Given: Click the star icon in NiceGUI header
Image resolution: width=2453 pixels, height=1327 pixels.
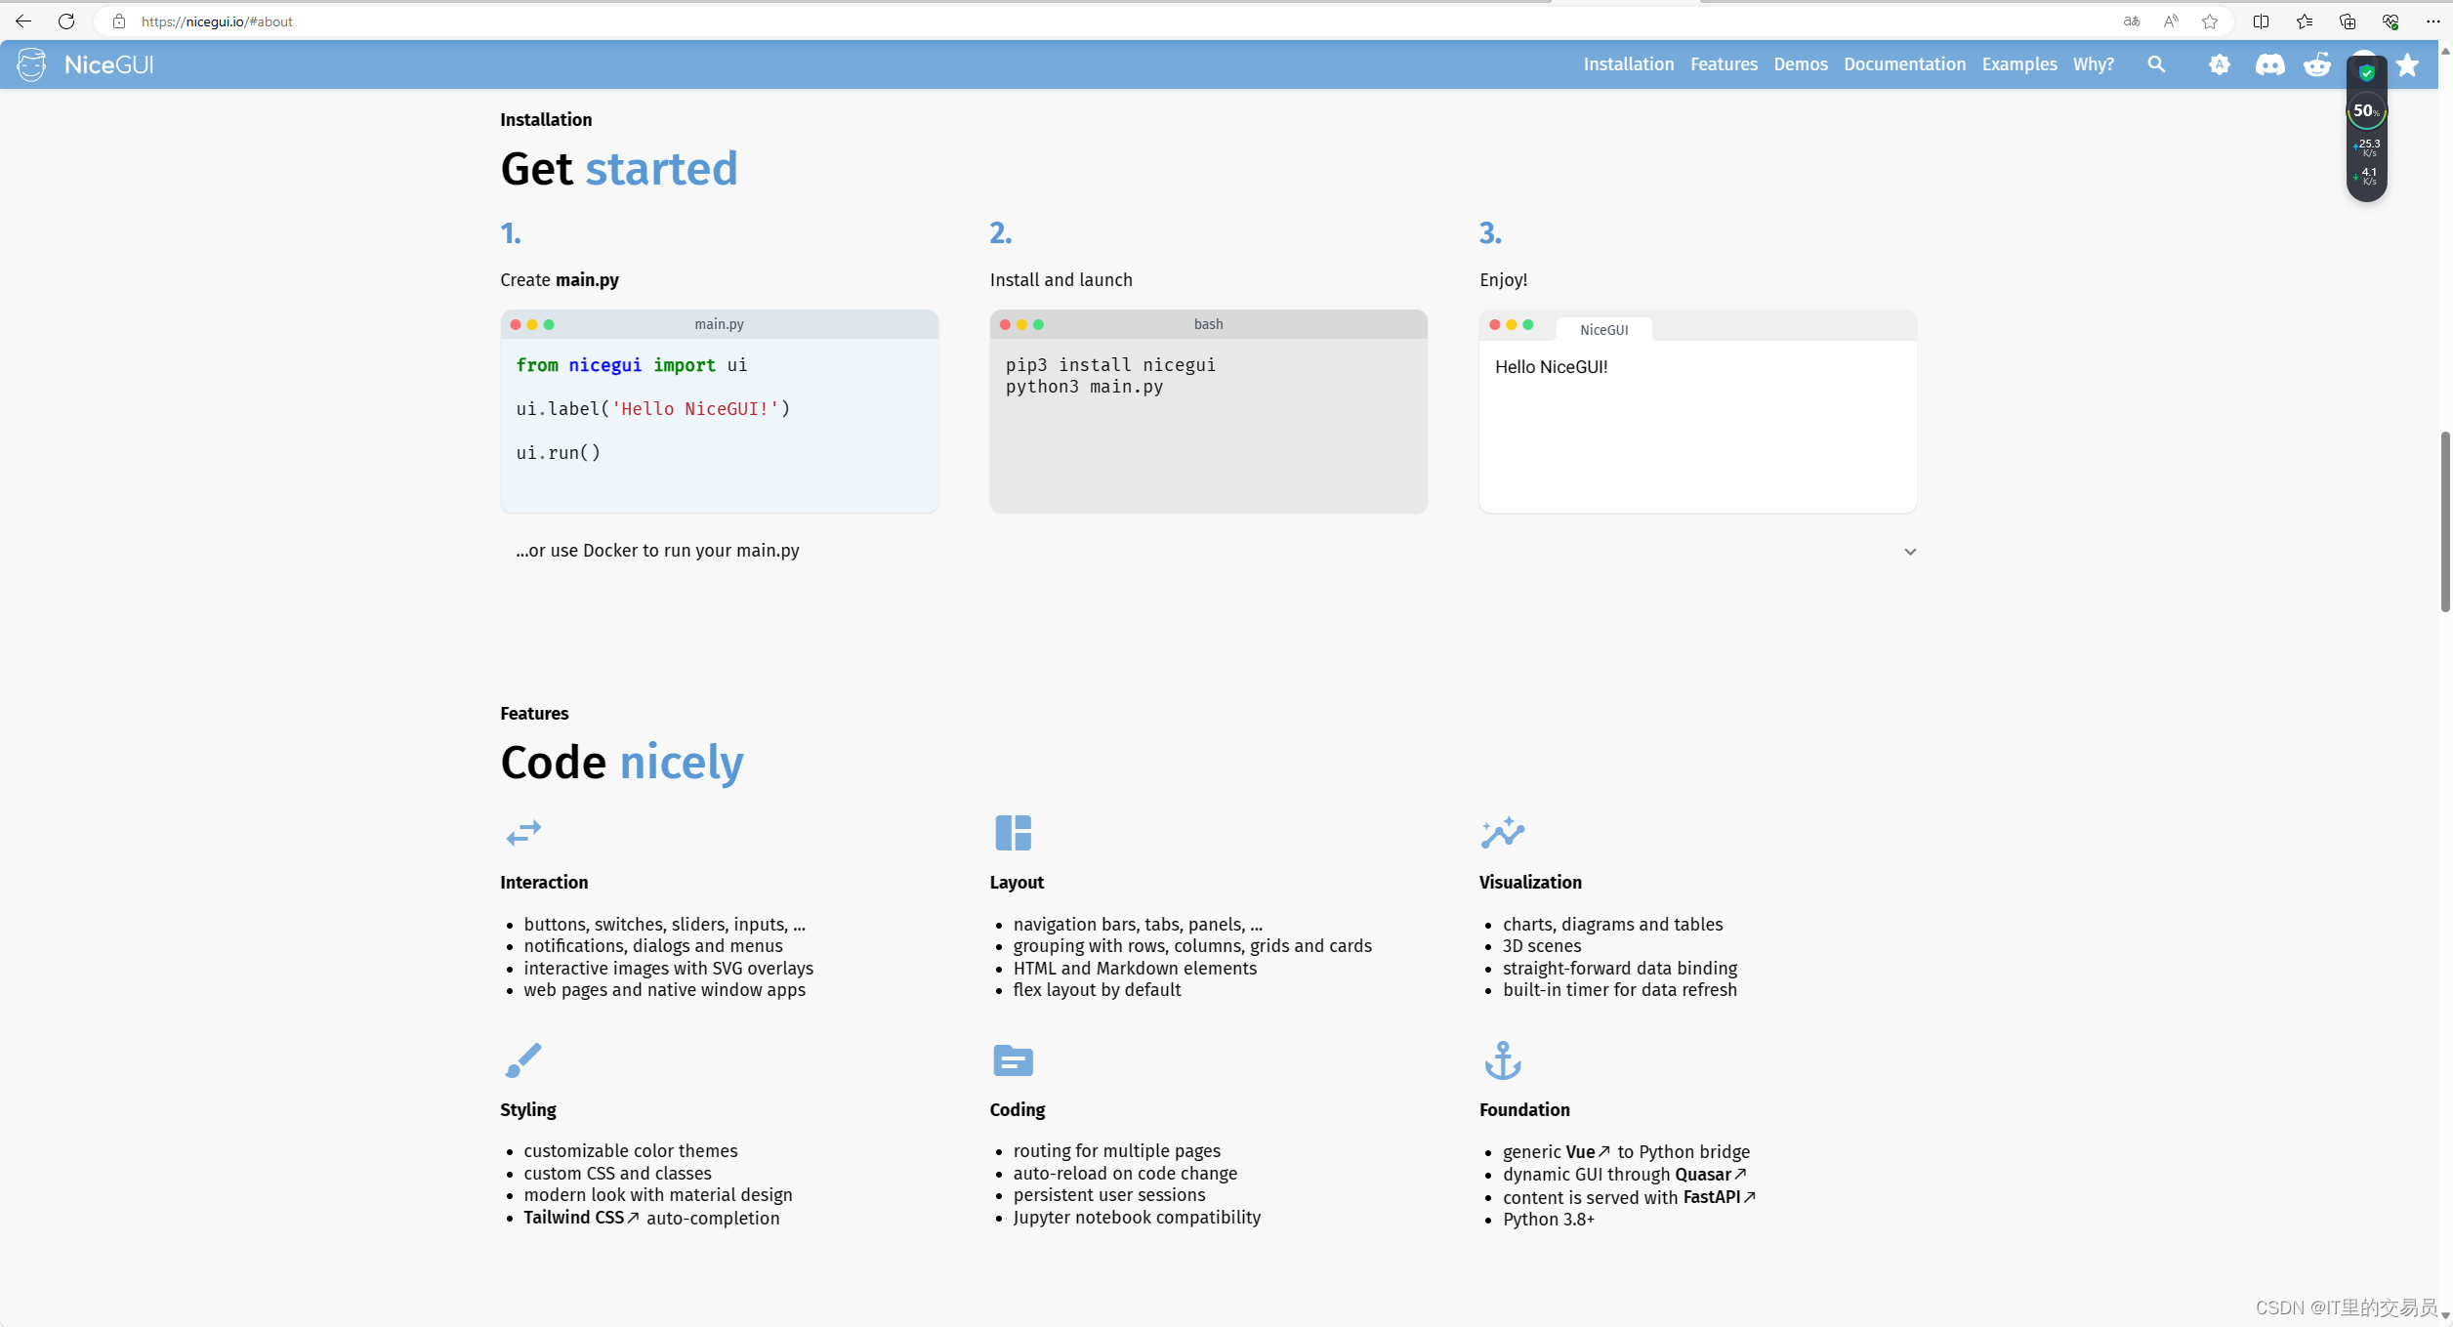Looking at the screenshot, I should pyautogui.click(x=2408, y=64).
